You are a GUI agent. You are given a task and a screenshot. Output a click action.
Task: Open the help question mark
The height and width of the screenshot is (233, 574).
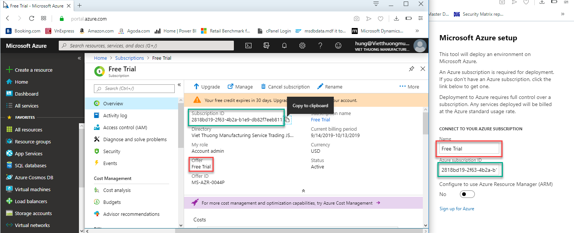320,46
